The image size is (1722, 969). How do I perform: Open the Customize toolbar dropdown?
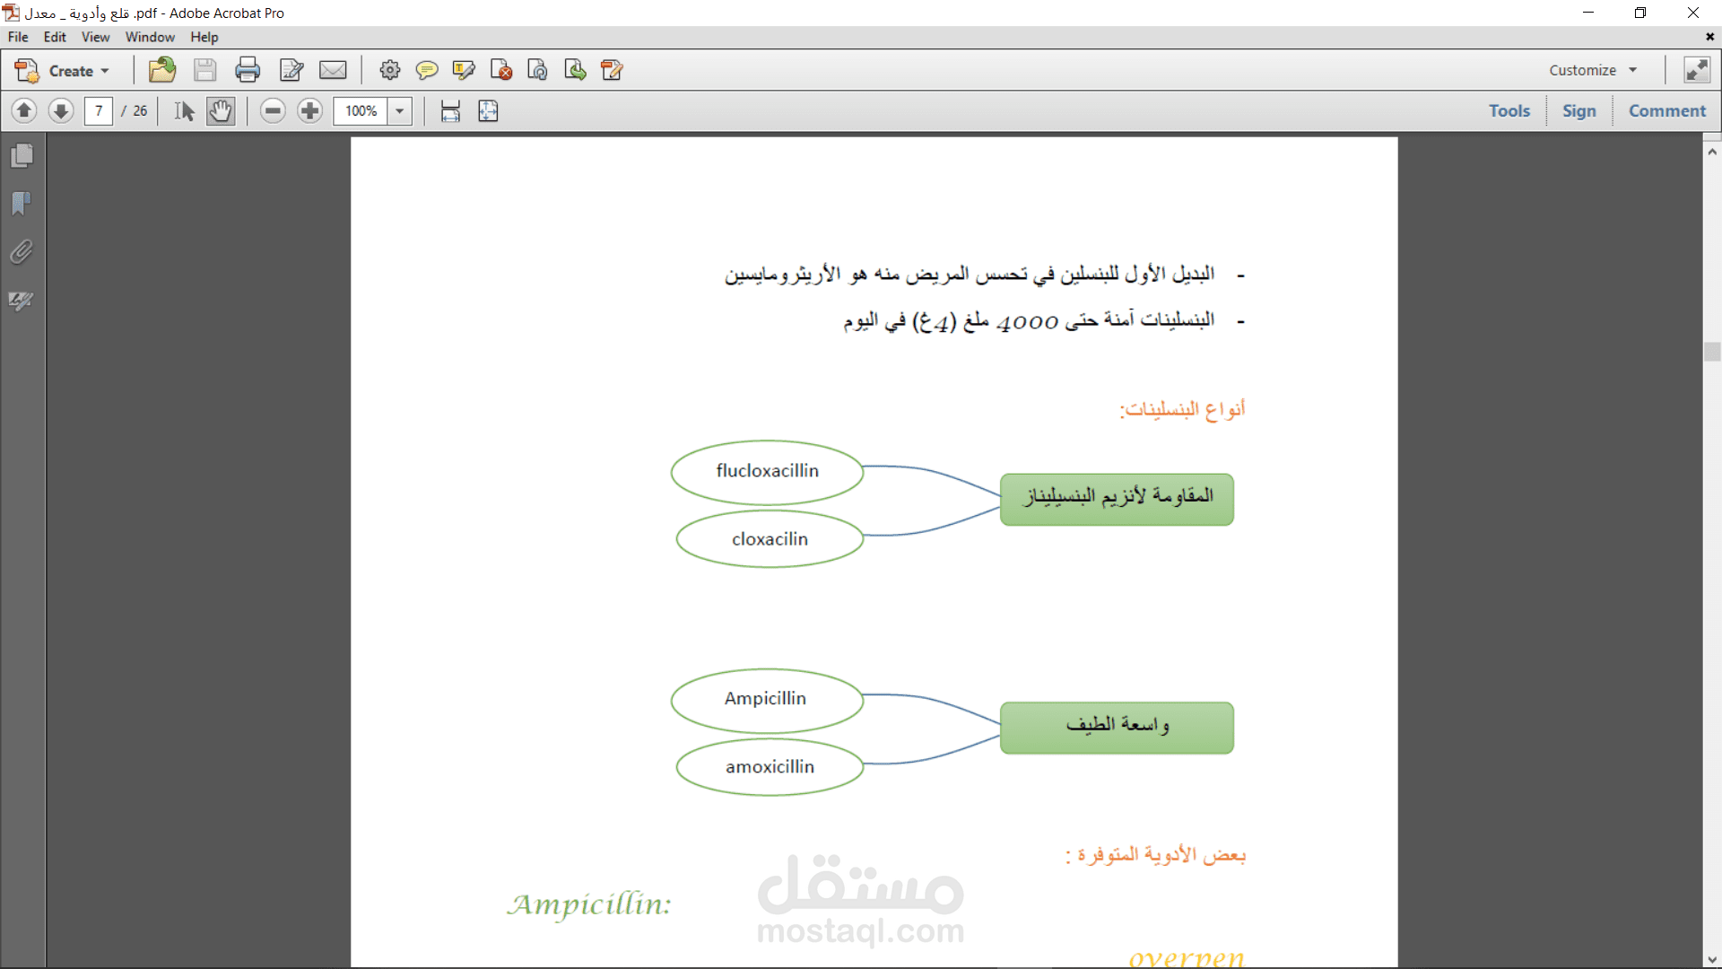coord(1593,70)
